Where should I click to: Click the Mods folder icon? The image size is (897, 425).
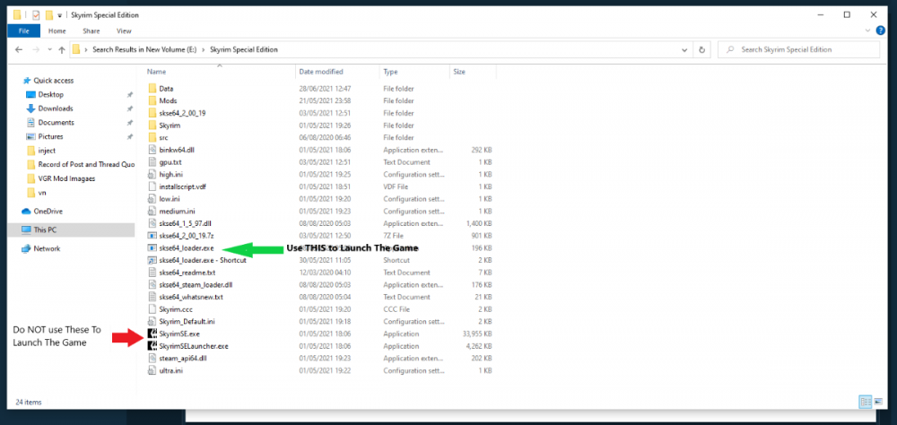point(152,100)
